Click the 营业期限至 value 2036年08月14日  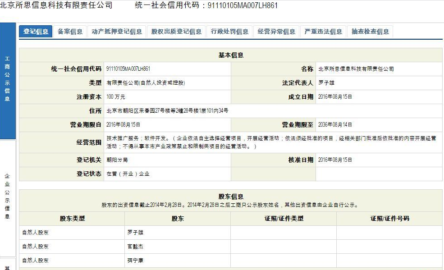click(x=335, y=125)
